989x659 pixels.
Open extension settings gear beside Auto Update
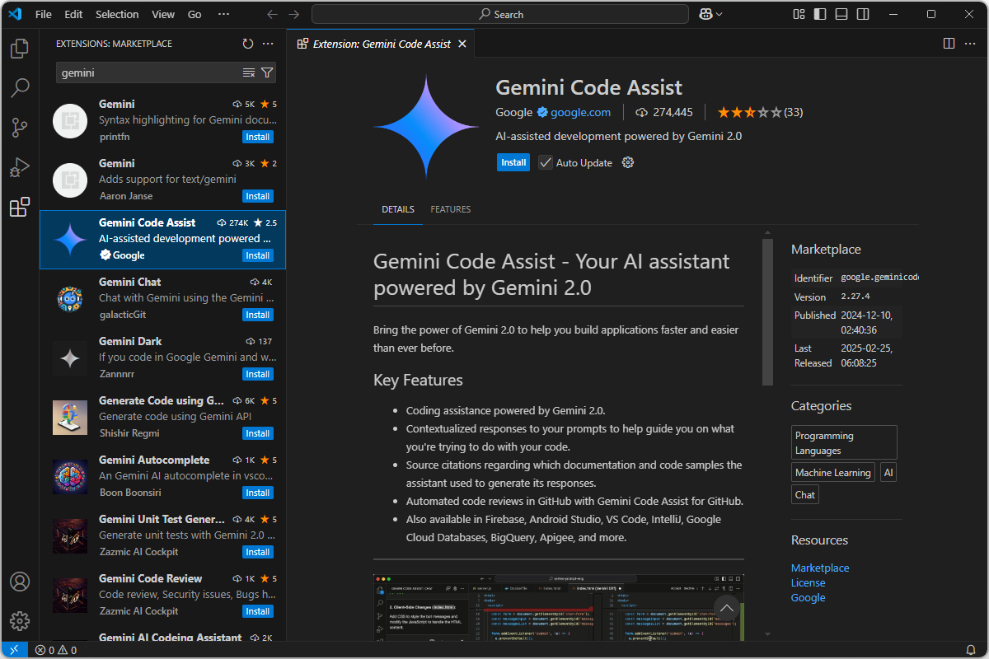[x=627, y=162]
